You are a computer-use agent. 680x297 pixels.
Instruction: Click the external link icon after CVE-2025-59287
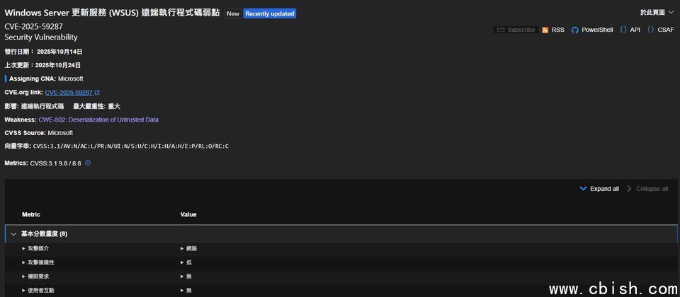pos(97,93)
